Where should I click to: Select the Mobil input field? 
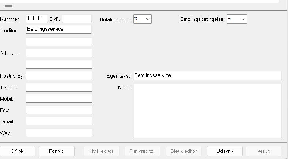59,98
